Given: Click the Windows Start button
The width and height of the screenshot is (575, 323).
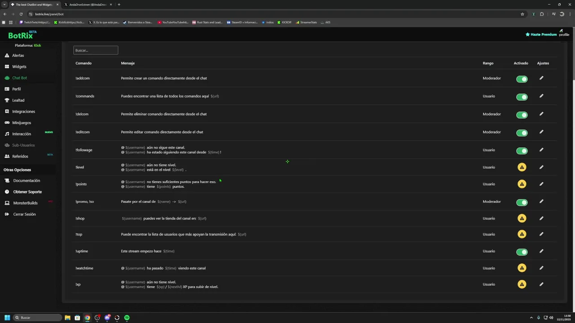Looking at the screenshot, I should tap(7, 318).
